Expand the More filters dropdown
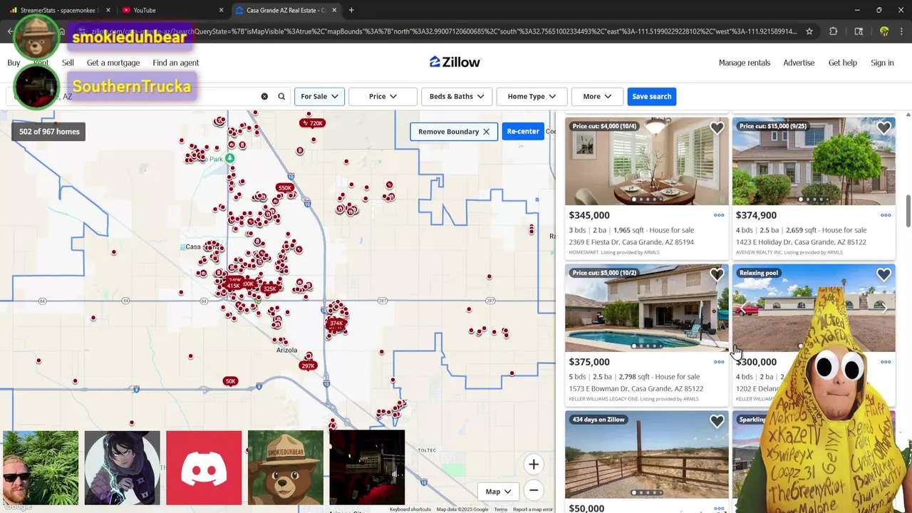 (x=597, y=96)
